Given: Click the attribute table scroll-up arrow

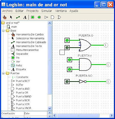Looking at the screenshot, I should 49,113.
